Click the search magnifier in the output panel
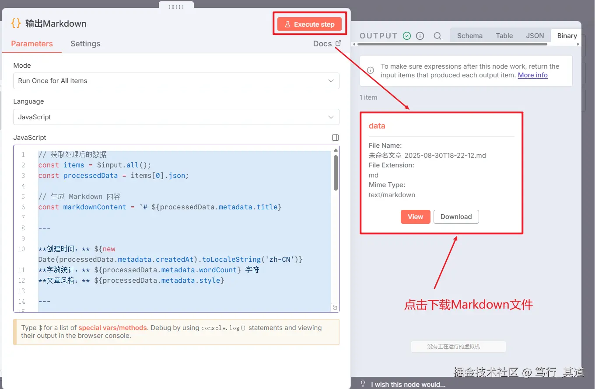Screen dimensions: 595x389 pyautogui.click(x=437, y=35)
